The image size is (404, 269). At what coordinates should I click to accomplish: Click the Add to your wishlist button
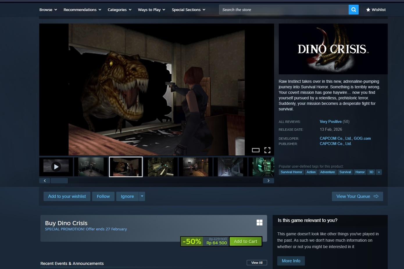point(67,196)
